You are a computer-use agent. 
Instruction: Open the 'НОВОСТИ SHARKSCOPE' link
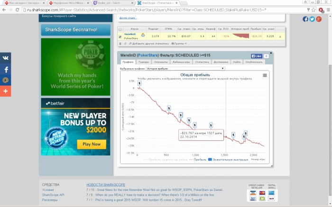point(106,185)
